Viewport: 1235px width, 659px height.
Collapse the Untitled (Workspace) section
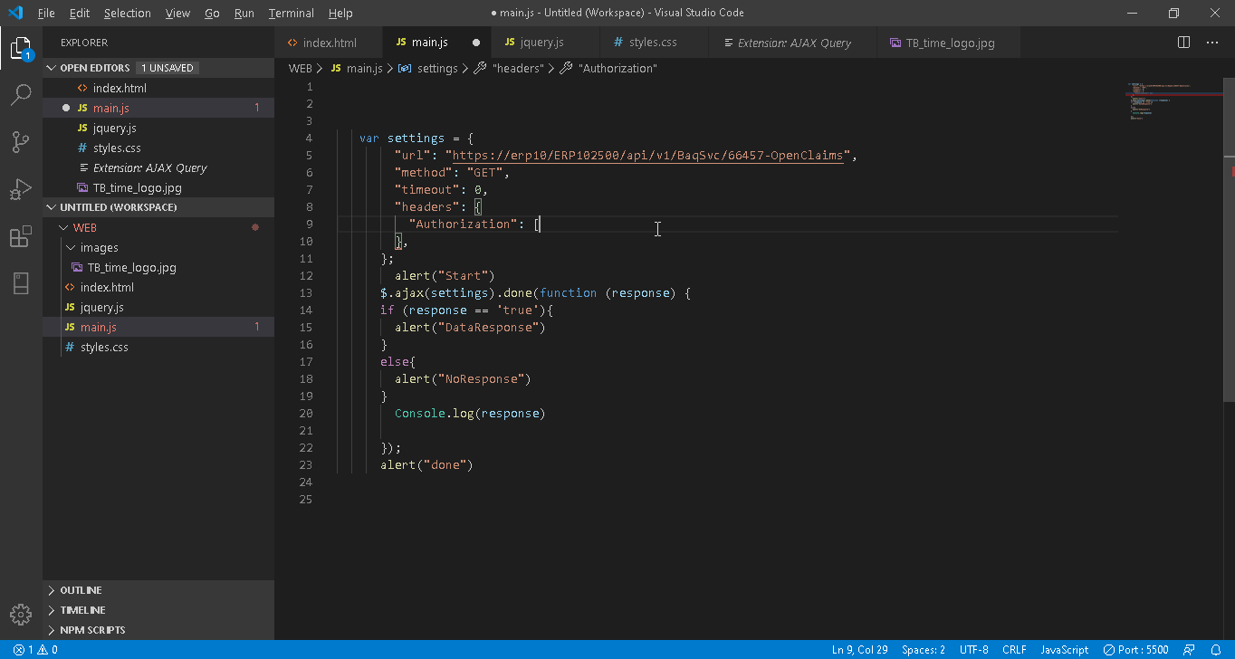pyautogui.click(x=53, y=207)
